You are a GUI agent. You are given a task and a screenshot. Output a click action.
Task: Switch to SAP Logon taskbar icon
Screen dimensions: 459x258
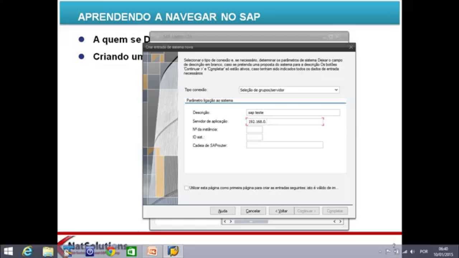(173, 251)
